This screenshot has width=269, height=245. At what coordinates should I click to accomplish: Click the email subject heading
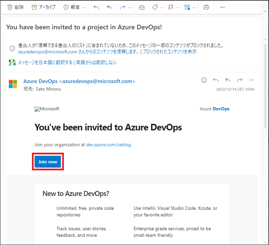[x=84, y=27]
